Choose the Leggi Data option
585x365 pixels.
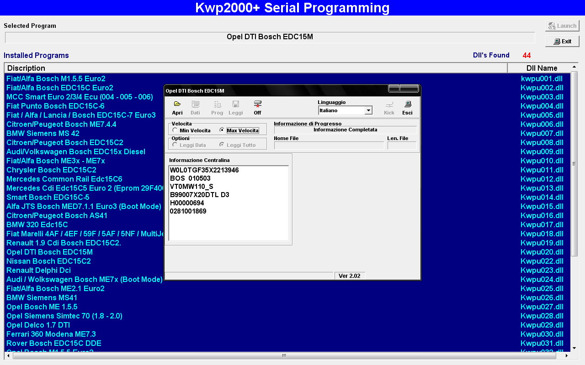[175, 145]
